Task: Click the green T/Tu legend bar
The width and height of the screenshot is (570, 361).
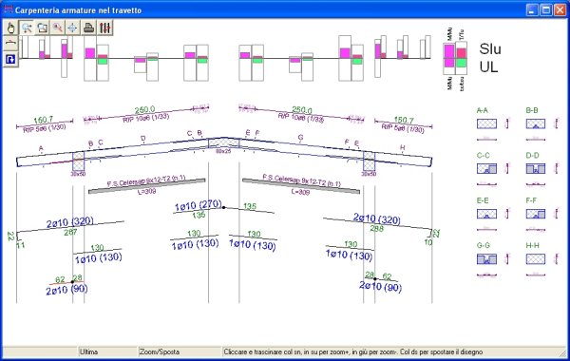Action: 462,63
